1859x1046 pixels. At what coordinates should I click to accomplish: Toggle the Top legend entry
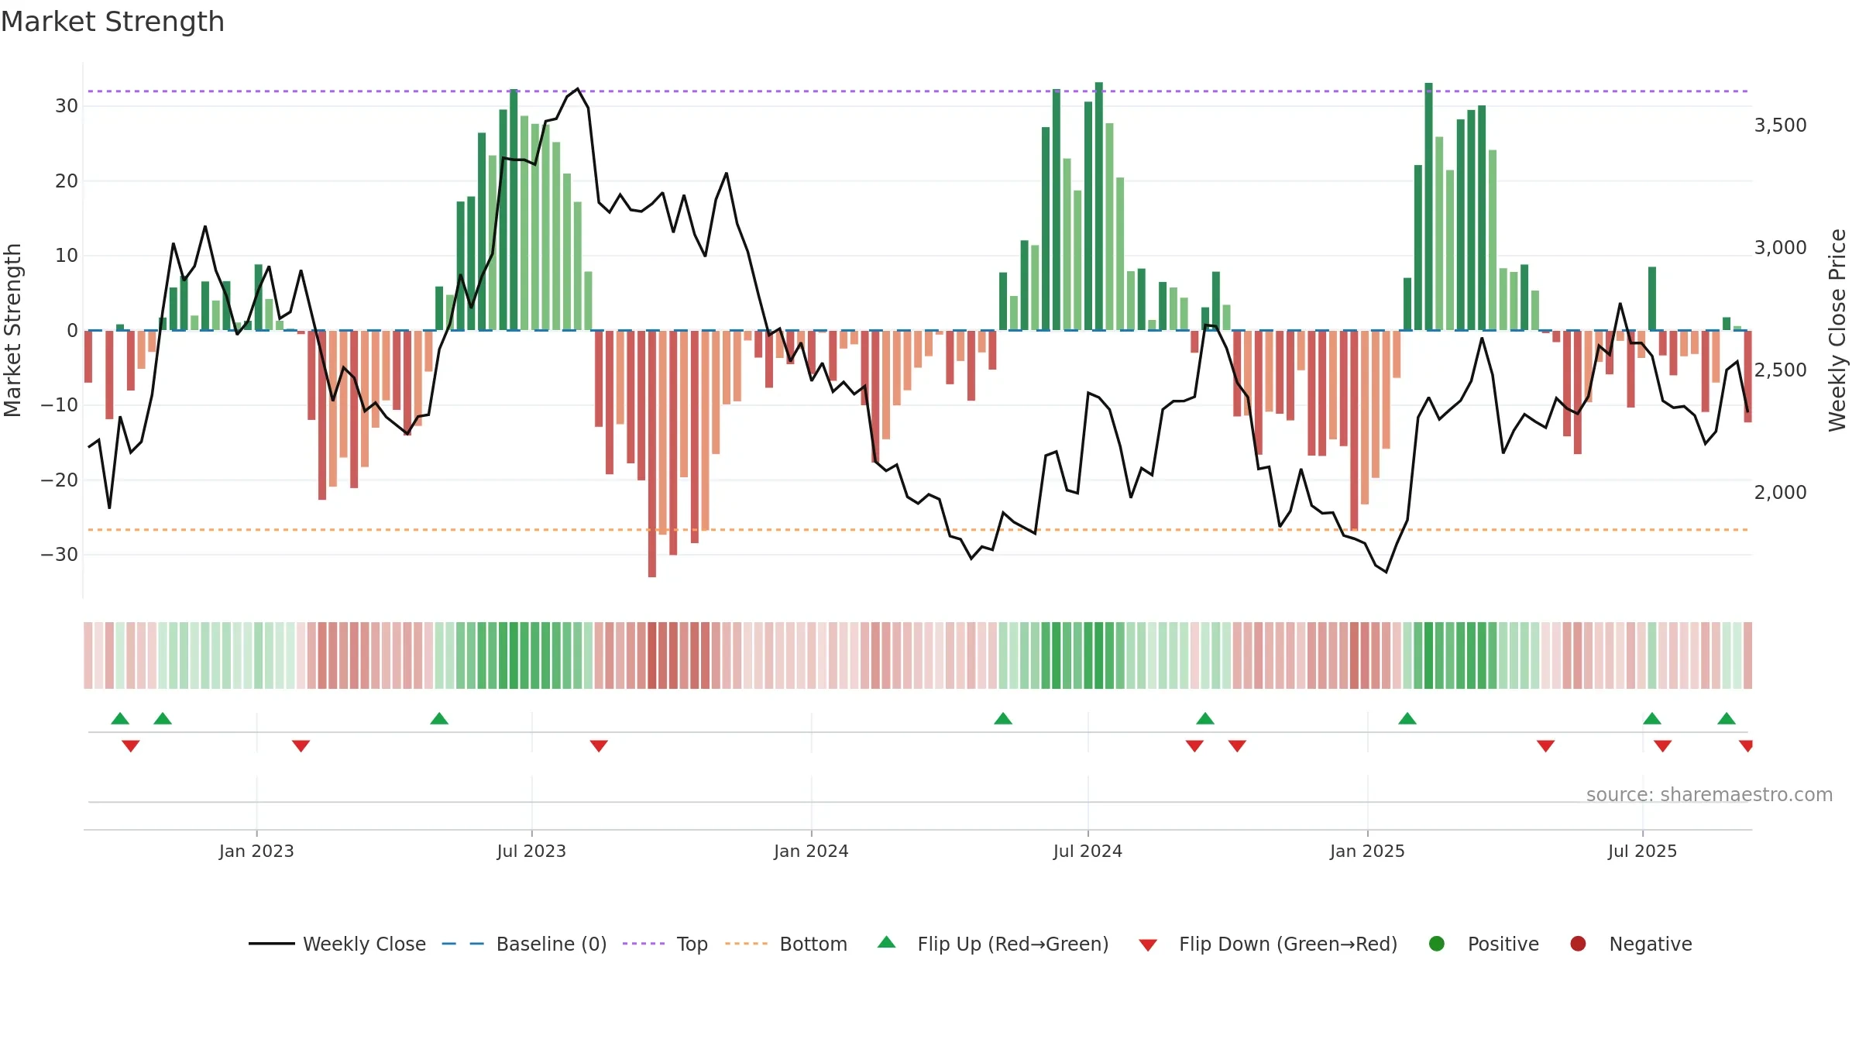click(x=665, y=944)
